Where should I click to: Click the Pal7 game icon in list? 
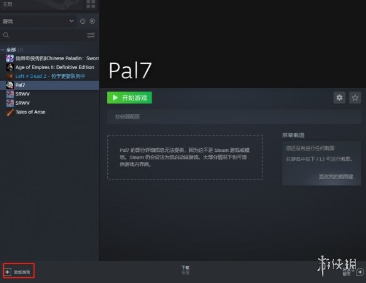(x=10, y=85)
